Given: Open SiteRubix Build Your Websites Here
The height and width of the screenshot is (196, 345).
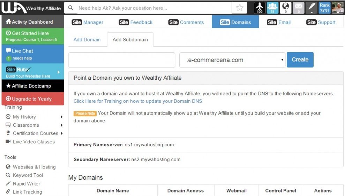Looking at the screenshot, I should [33, 72].
